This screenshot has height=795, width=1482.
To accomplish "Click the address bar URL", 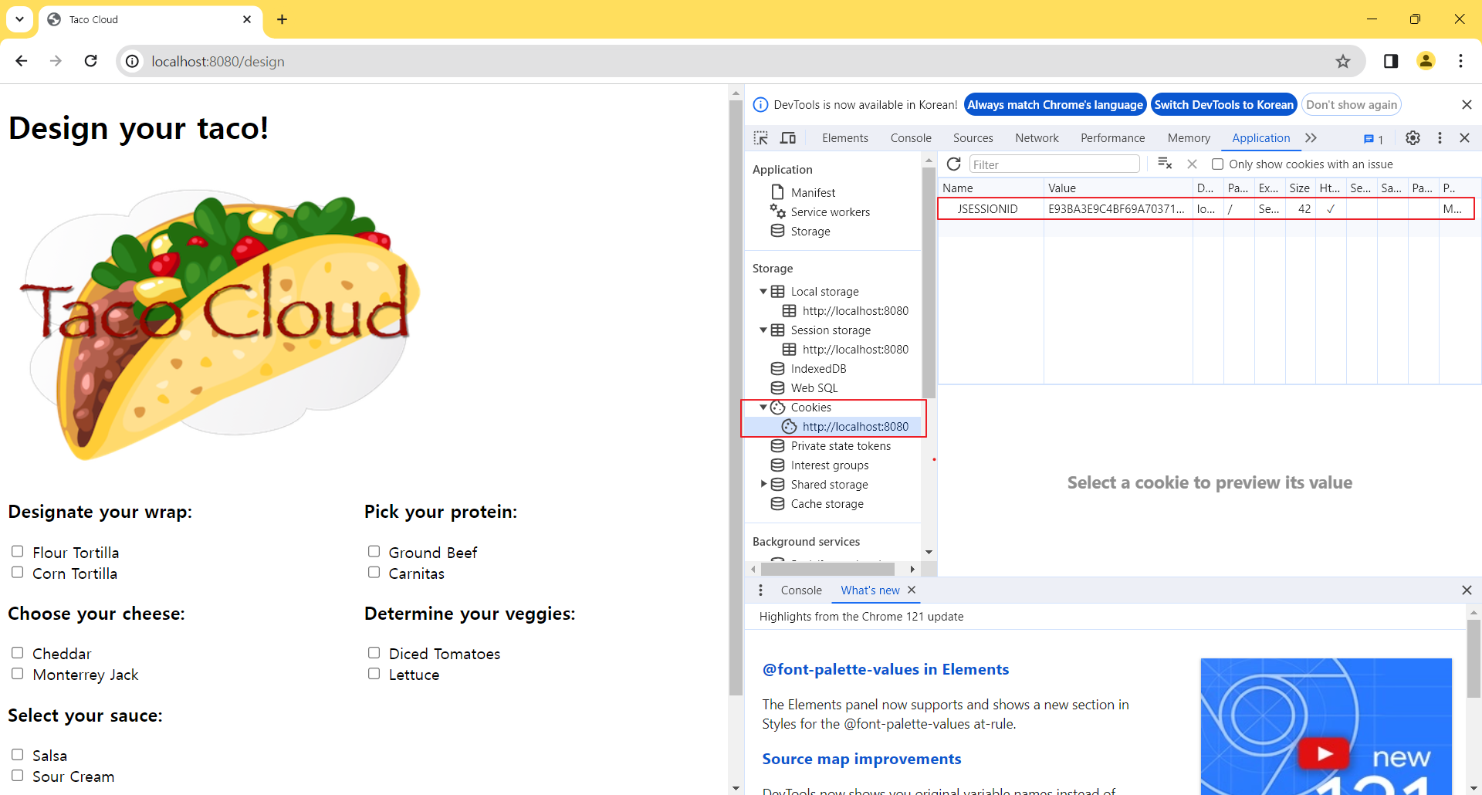I will (x=218, y=62).
